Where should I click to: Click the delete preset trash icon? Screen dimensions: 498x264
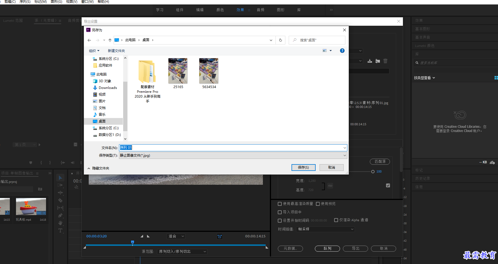385,61
